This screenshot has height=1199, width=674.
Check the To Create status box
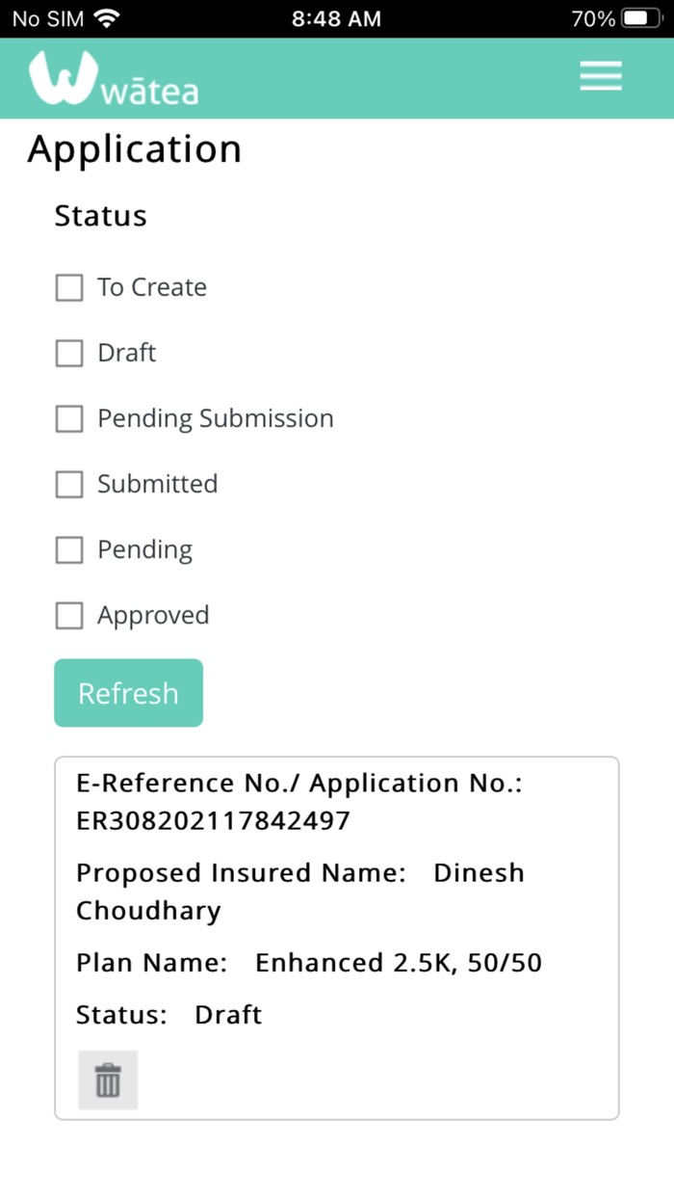pyautogui.click(x=69, y=287)
